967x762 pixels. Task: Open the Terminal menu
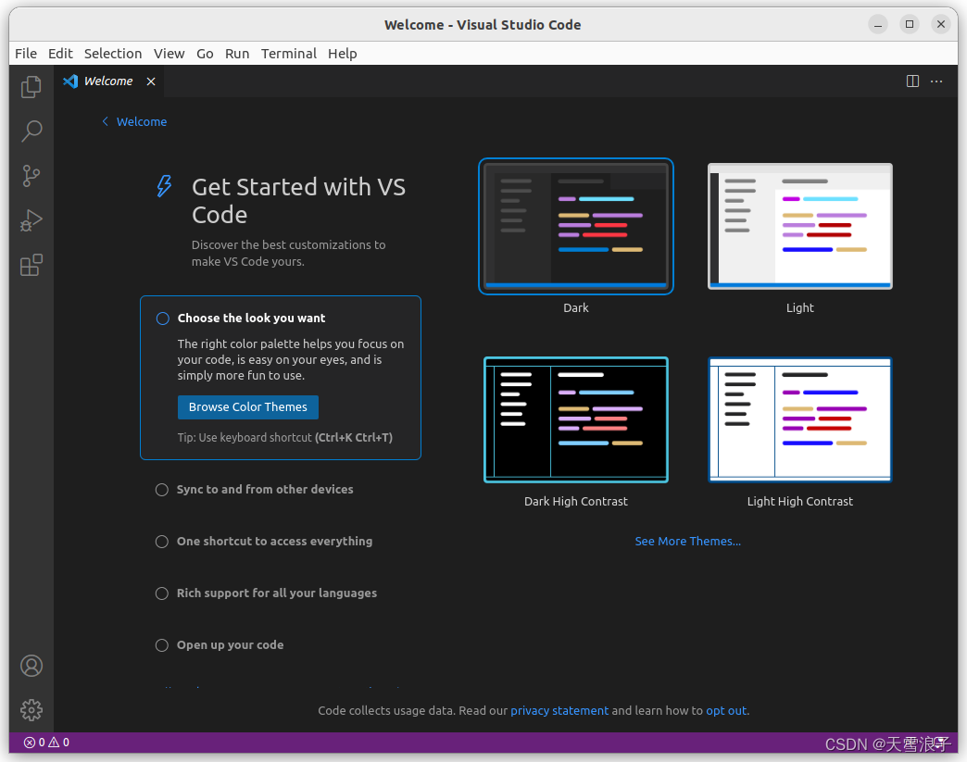tap(288, 54)
